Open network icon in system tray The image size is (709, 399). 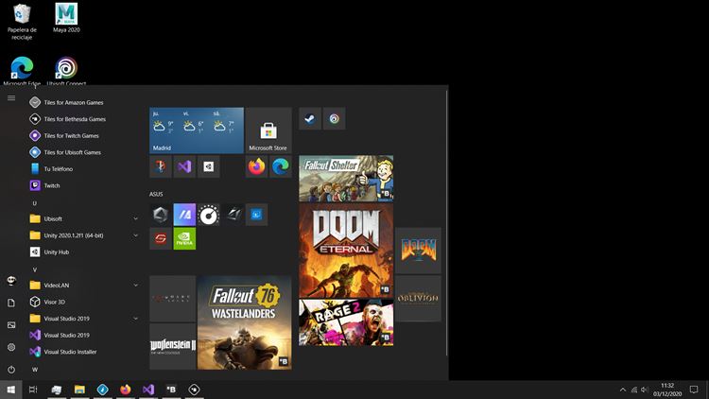coord(634,390)
